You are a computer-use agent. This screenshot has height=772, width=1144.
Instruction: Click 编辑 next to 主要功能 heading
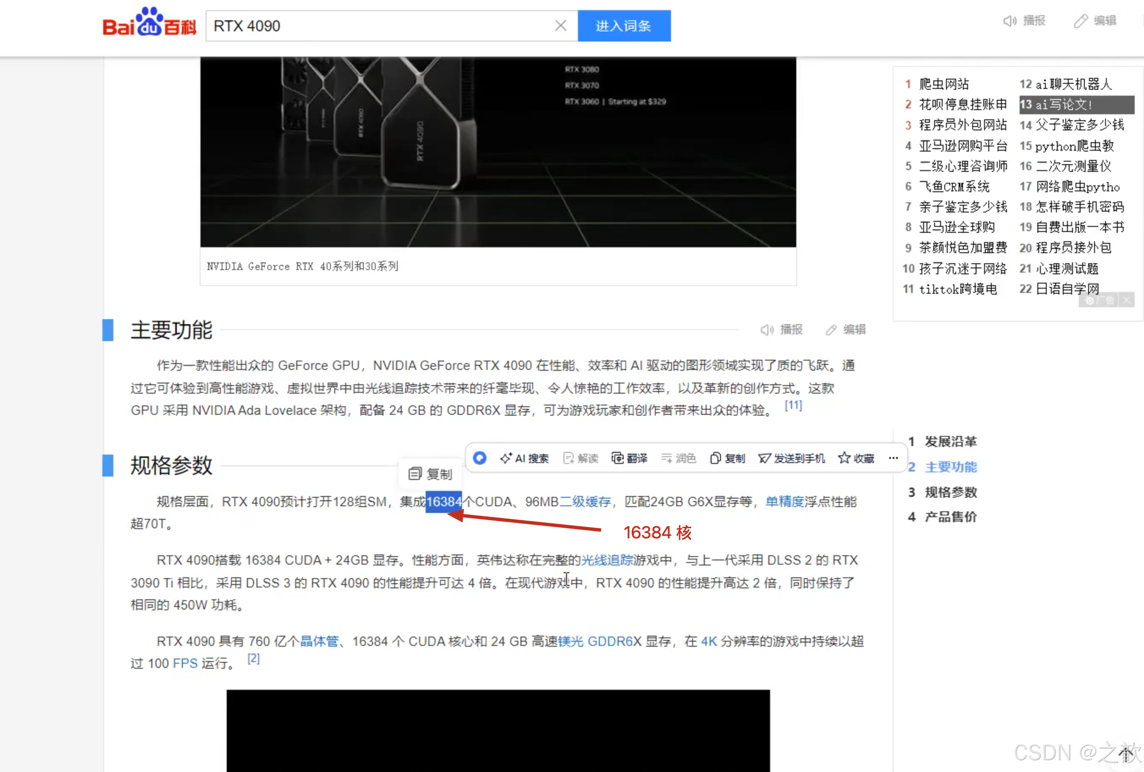pos(845,329)
